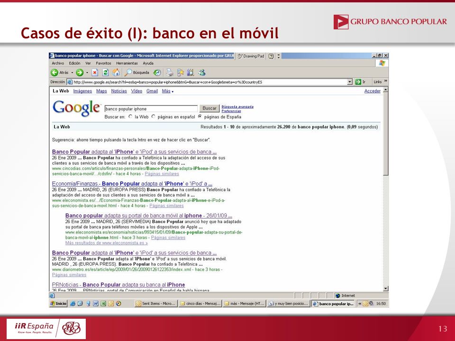
Task: Click the Maps link in Google nav
Action: (x=101, y=91)
